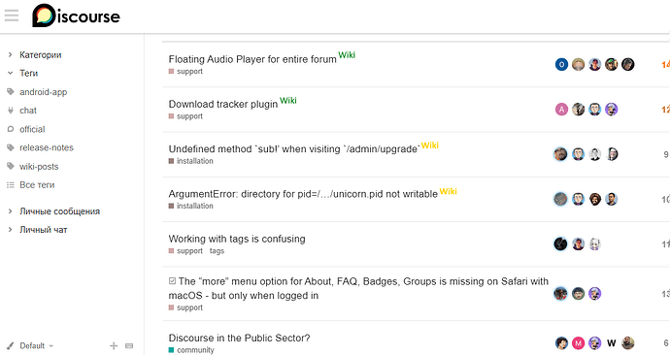Expand the Категории section chevron
670x355 pixels.
[11, 54]
